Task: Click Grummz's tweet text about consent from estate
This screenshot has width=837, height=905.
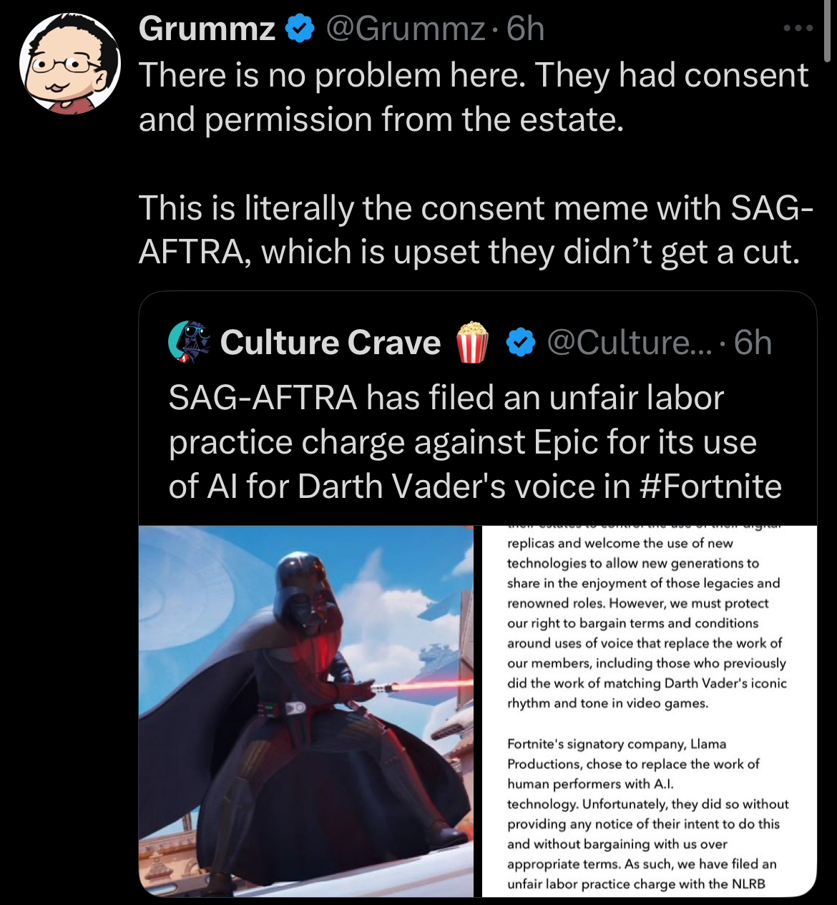Action: 474,97
